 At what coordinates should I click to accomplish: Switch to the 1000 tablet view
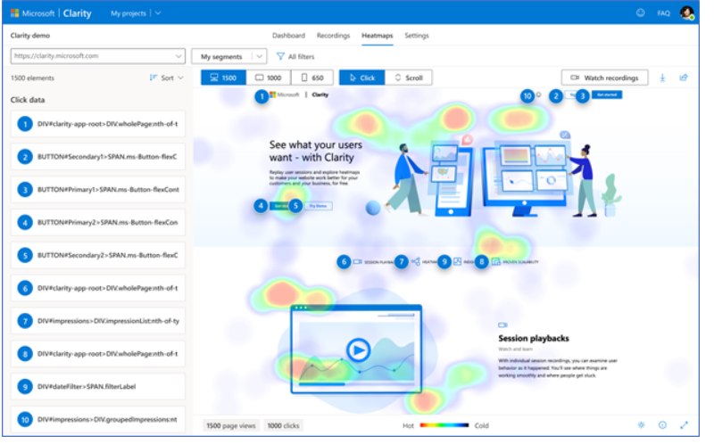point(269,78)
